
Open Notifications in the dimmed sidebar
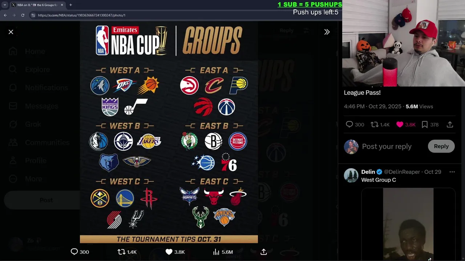[38, 88]
